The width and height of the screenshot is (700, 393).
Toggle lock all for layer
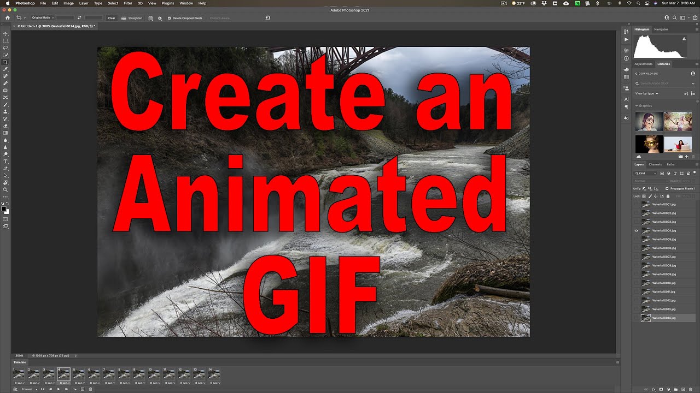pyautogui.click(x=668, y=196)
